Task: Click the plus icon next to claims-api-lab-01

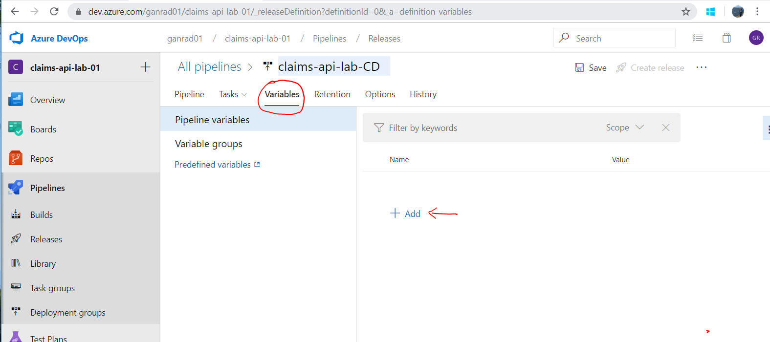Action: coord(145,67)
